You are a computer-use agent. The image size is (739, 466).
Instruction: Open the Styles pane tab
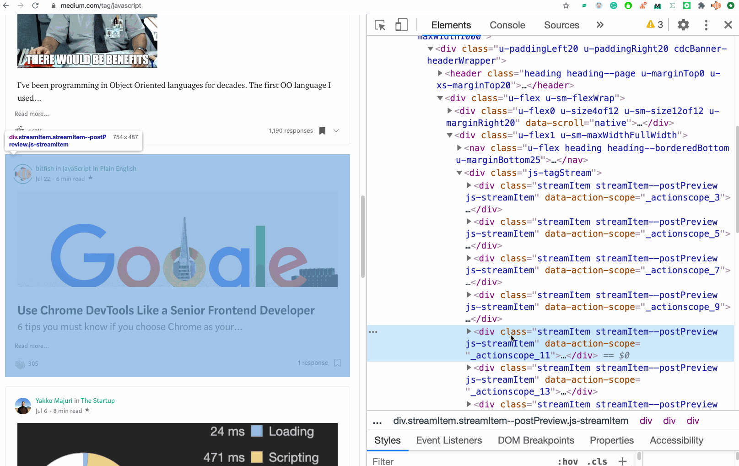coord(388,440)
